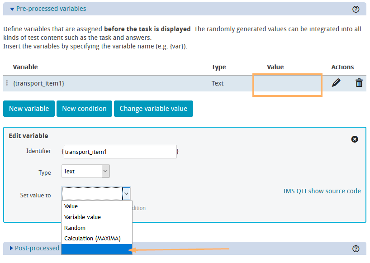Select Random in the dropdown list

pyautogui.click(x=75, y=228)
